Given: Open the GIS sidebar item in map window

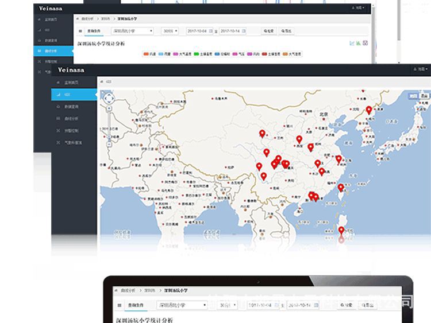Looking at the screenshot, I should coord(74,95).
